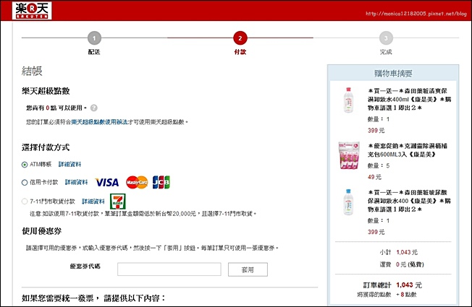Image resolution: width=472 pixels, height=307 pixels.
Task: Click the 樂天超級點數 section heading
Action: click(x=46, y=91)
